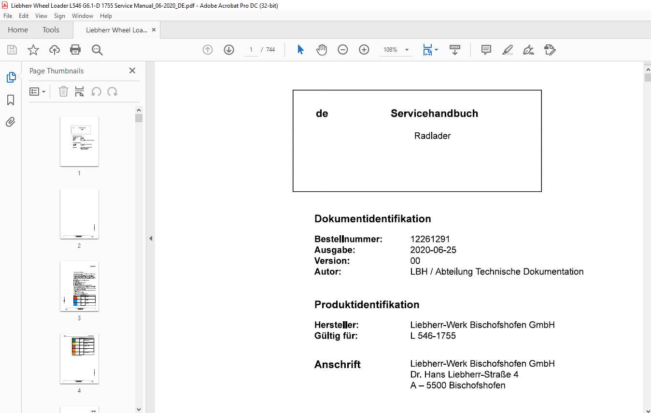Select page 2 thumbnail
651x413 pixels.
click(79, 214)
